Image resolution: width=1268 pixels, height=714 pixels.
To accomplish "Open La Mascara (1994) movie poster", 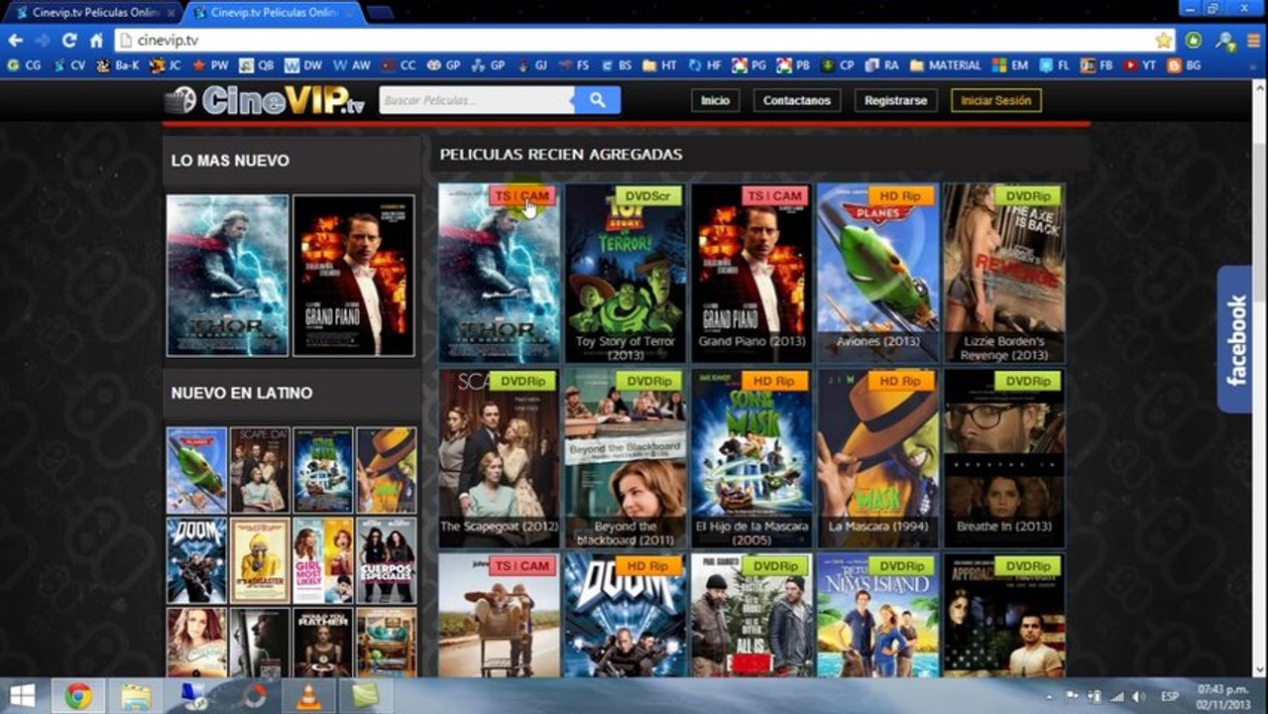I will (877, 458).
